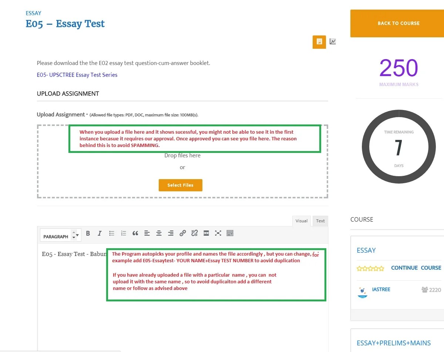Click the E05 – Essay Test heading
The width and height of the screenshot is (444, 352).
[65, 24]
